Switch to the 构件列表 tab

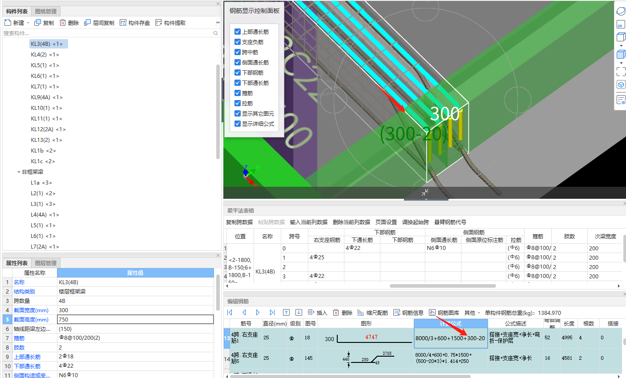click(17, 12)
